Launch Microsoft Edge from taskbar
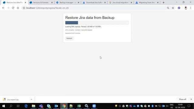This screenshot has height=109, width=194. click(x=26, y=106)
